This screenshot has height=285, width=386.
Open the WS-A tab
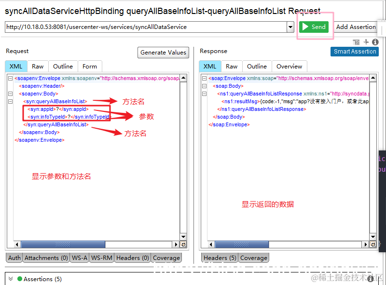pos(79,258)
